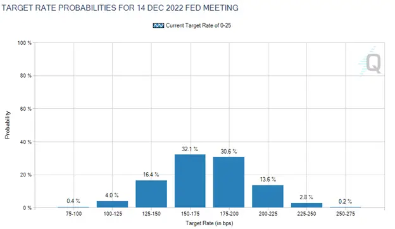Click the 75-100 x-axis label
The width and height of the screenshot is (395, 229).
(73, 214)
